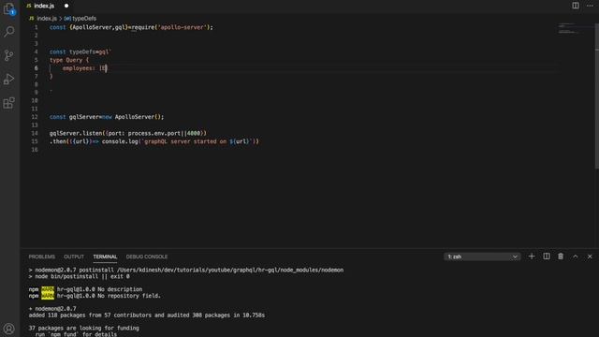The height and width of the screenshot is (337, 599).
Task: Click the unsaved dot on index.js tab
Action: [x=66, y=6]
